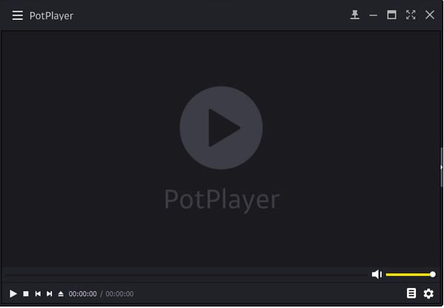Click the seek bar above playback controls
444x308 pixels.
click(185, 275)
